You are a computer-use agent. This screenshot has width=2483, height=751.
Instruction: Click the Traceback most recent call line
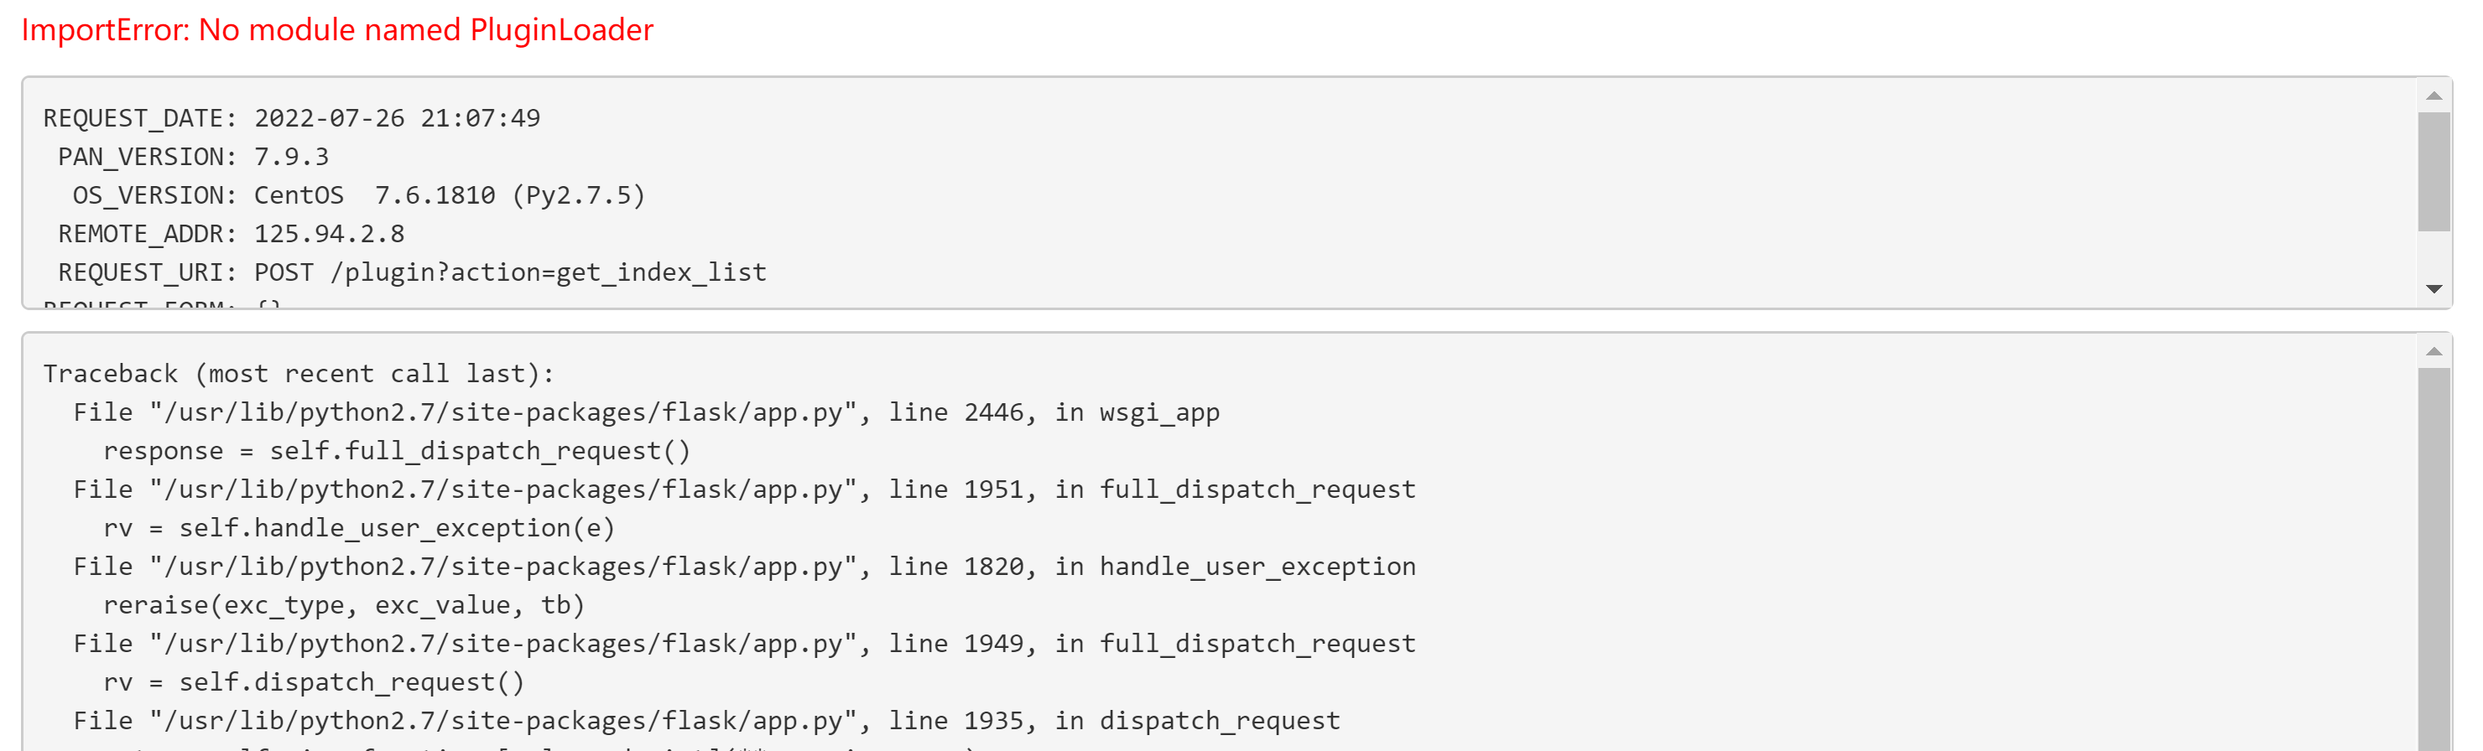coord(299,374)
